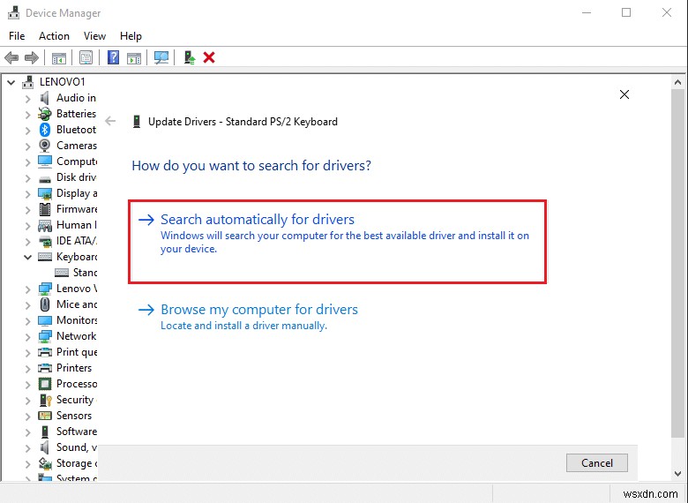688x503 pixels.
Task: Click the Update device driver toolbar icon
Action: pos(190,57)
